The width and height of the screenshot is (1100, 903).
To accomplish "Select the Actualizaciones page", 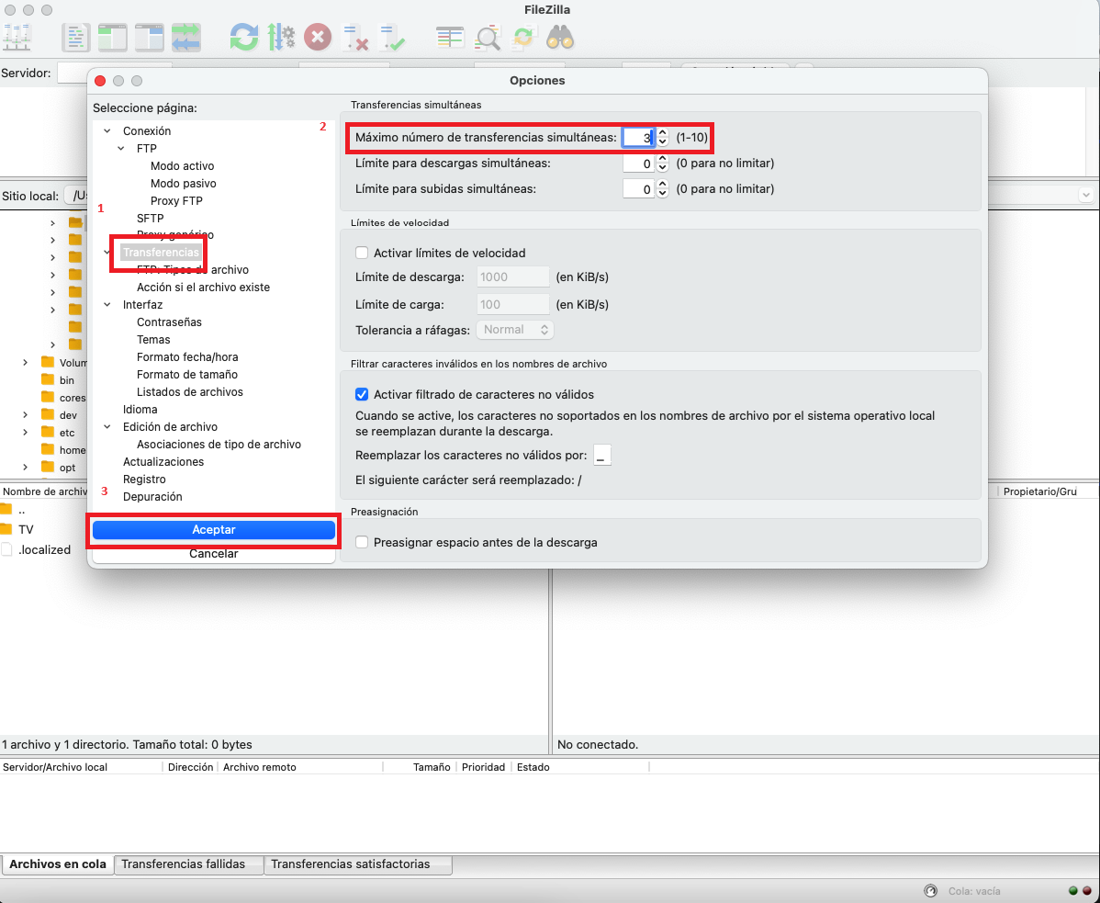I will tap(163, 462).
